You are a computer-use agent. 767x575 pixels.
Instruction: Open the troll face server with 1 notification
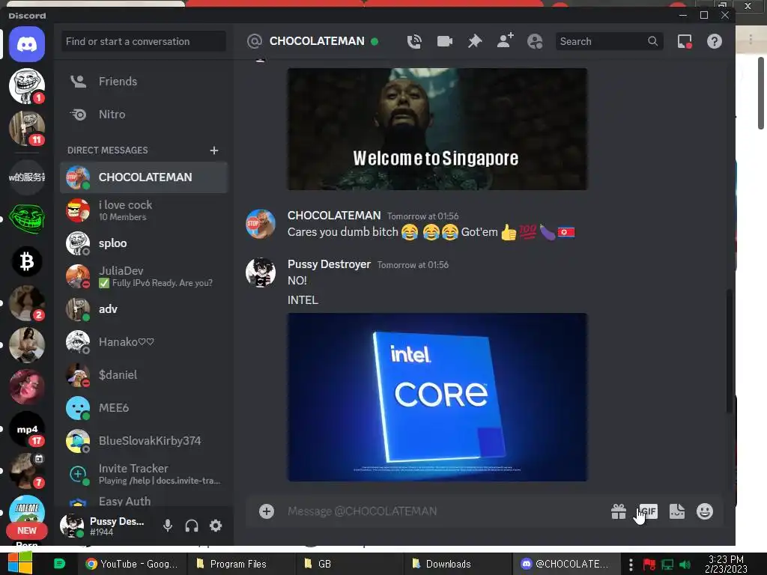27,86
